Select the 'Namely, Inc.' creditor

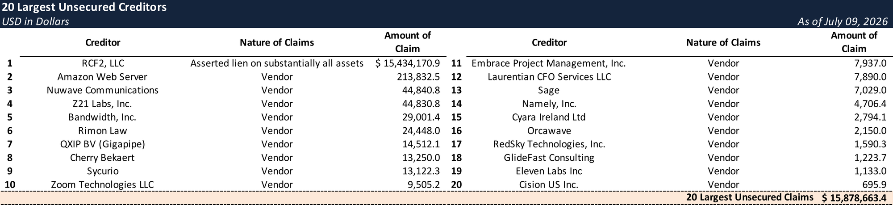(x=549, y=104)
